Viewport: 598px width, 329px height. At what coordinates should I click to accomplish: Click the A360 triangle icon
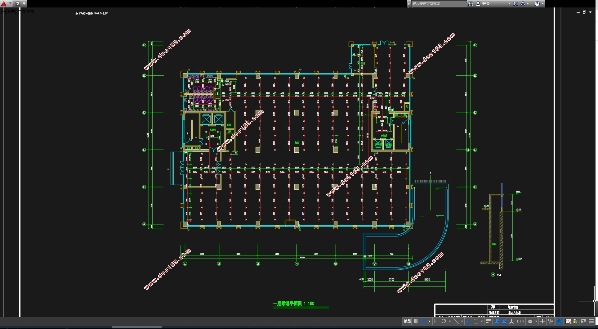click(523, 4)
